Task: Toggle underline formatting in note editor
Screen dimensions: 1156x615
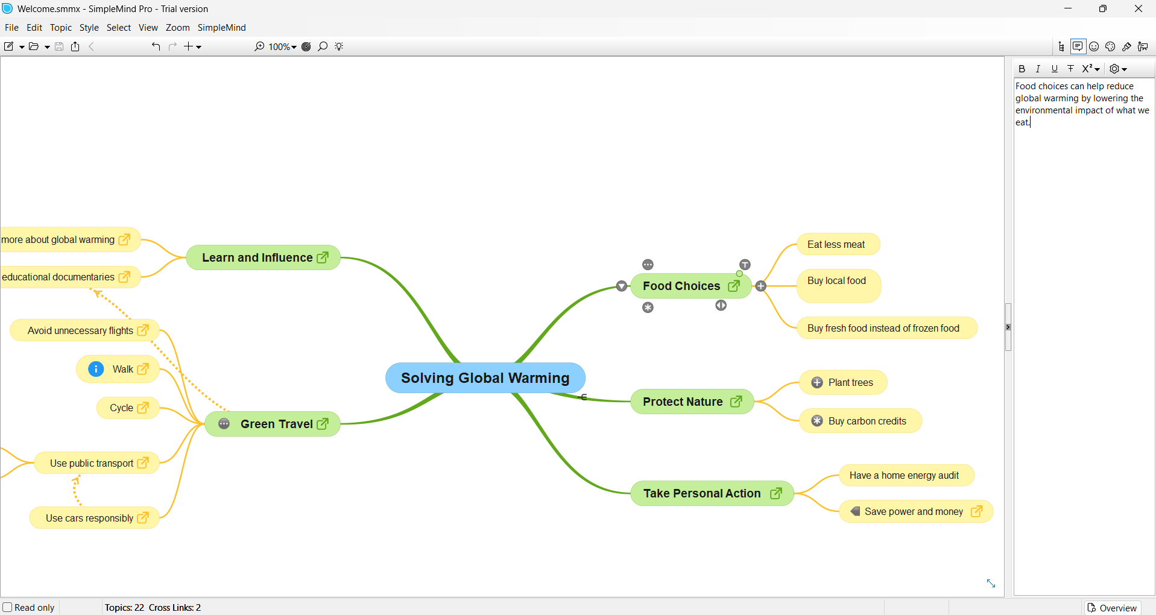Action: click(x=1054, y=69)
